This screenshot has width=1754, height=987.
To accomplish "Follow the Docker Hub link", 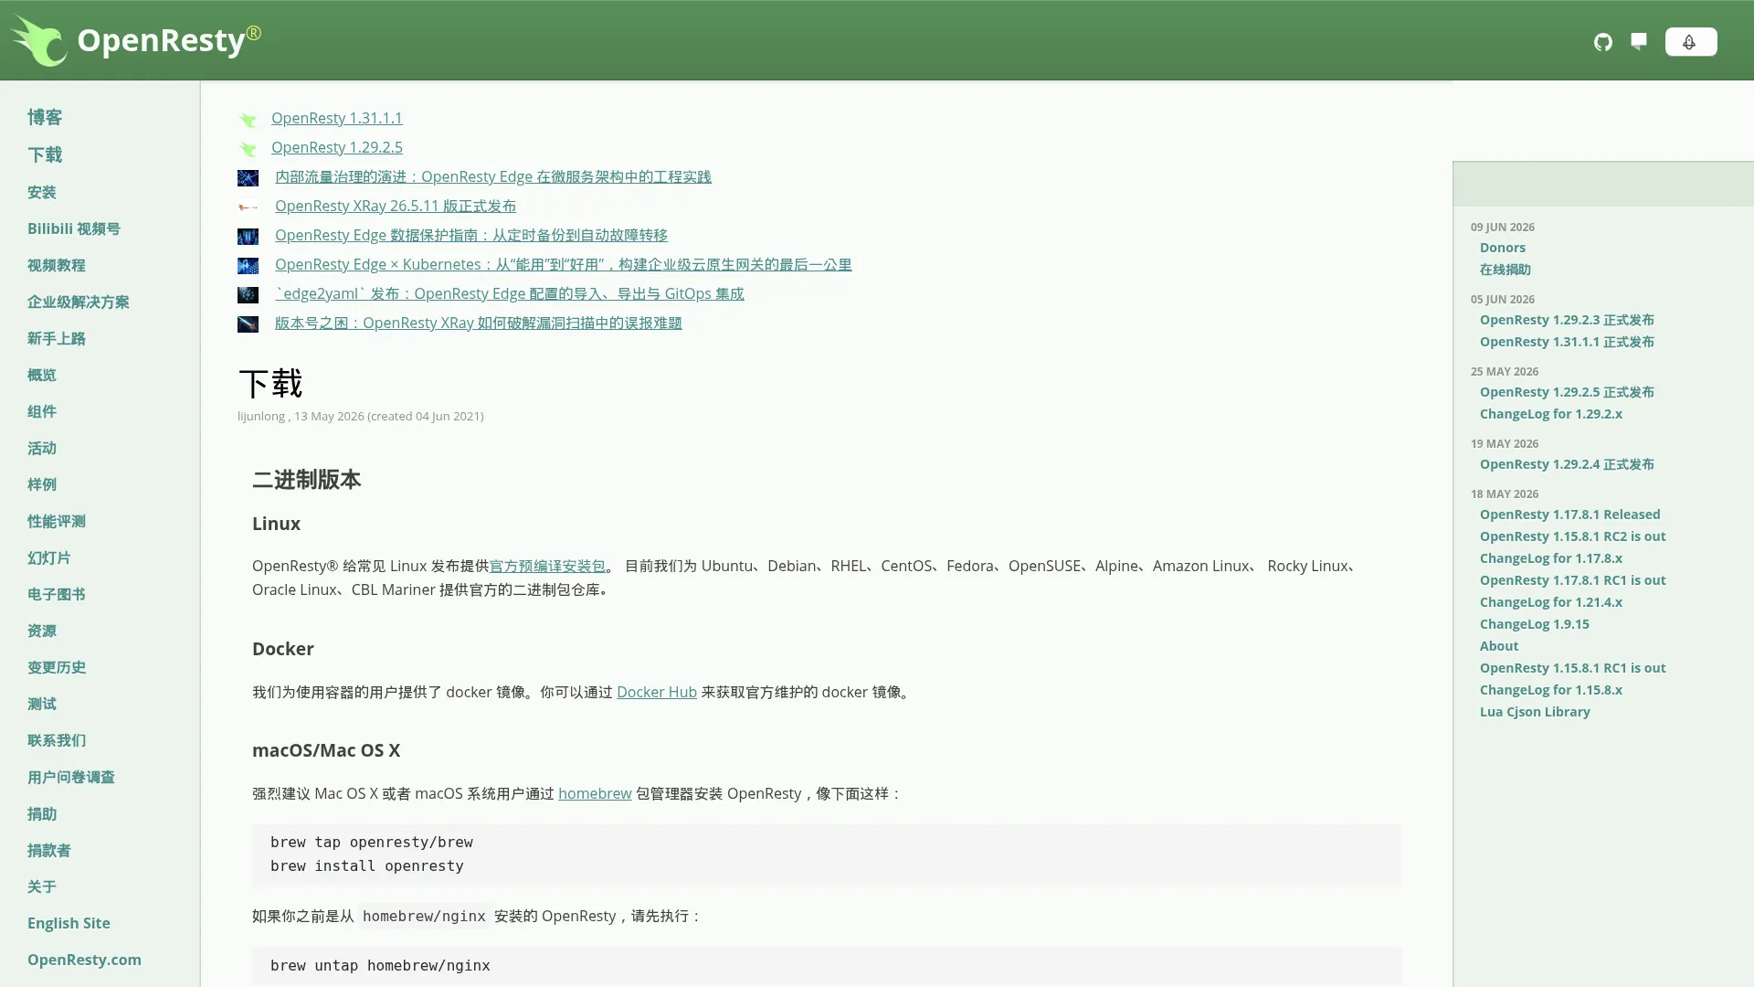I will point(656,692).
